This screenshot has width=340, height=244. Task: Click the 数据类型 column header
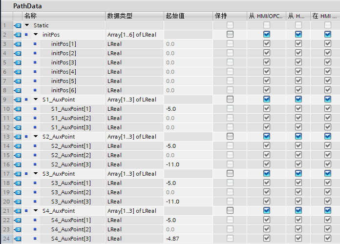click(x=134, y=16)
